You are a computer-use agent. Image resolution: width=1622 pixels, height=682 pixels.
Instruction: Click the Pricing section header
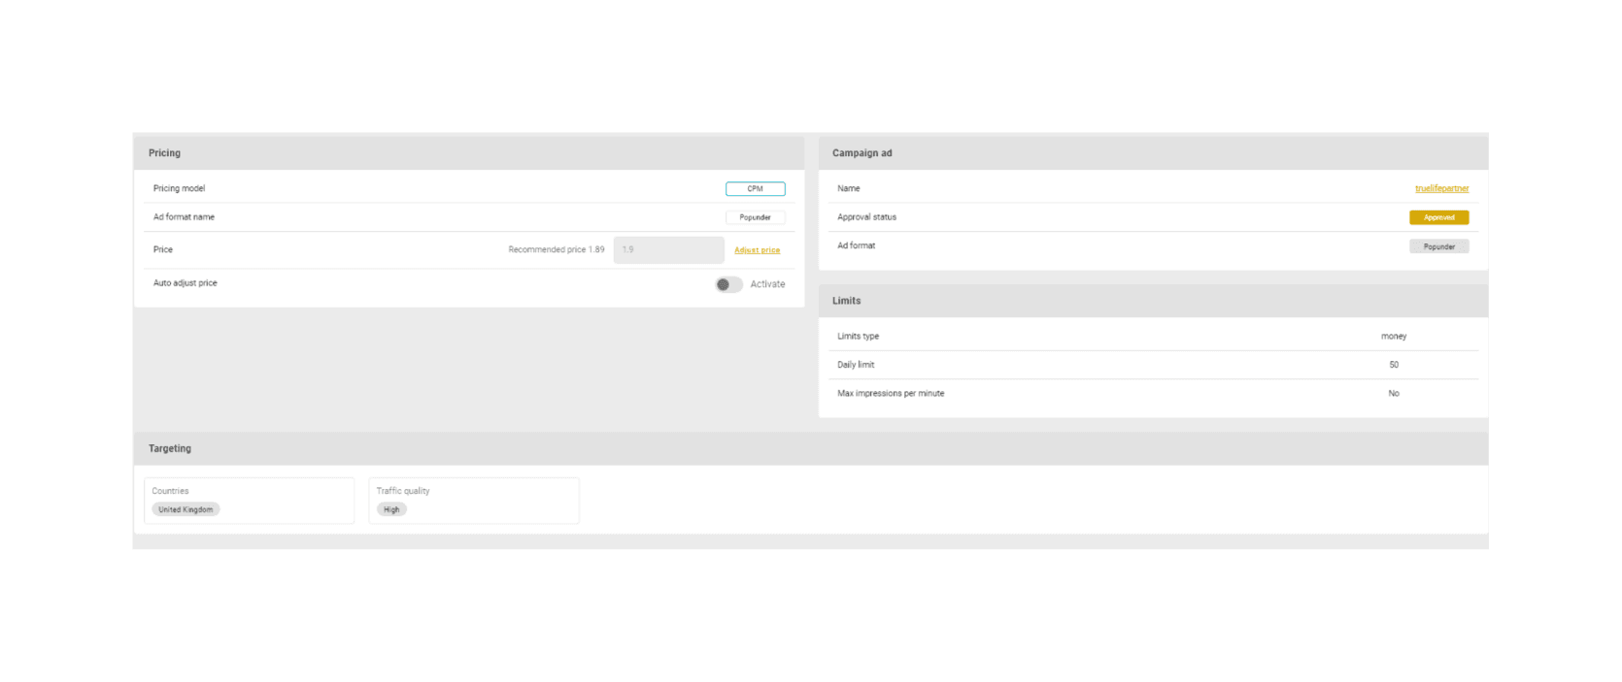tap(164, 153)
